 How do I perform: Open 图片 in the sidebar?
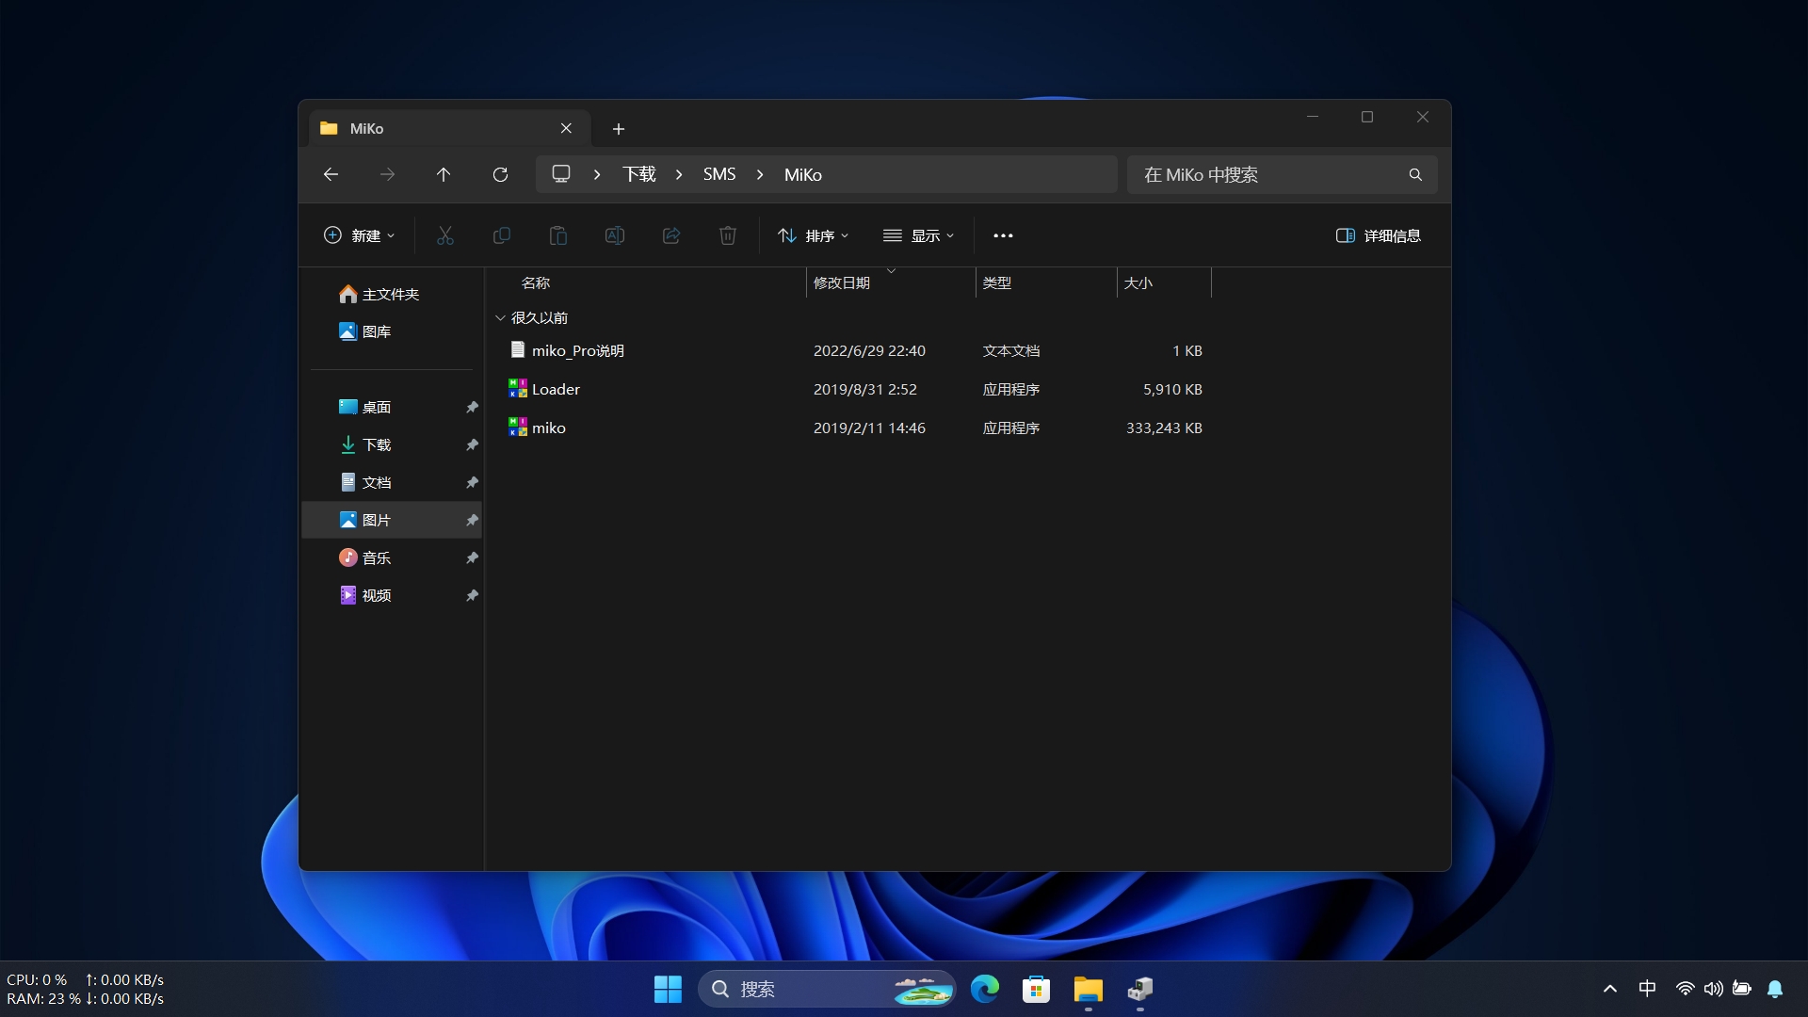tap(377, 521)
